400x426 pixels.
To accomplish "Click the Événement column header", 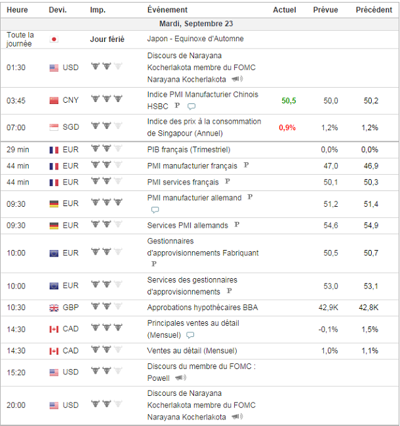I will tap(167, 10).
